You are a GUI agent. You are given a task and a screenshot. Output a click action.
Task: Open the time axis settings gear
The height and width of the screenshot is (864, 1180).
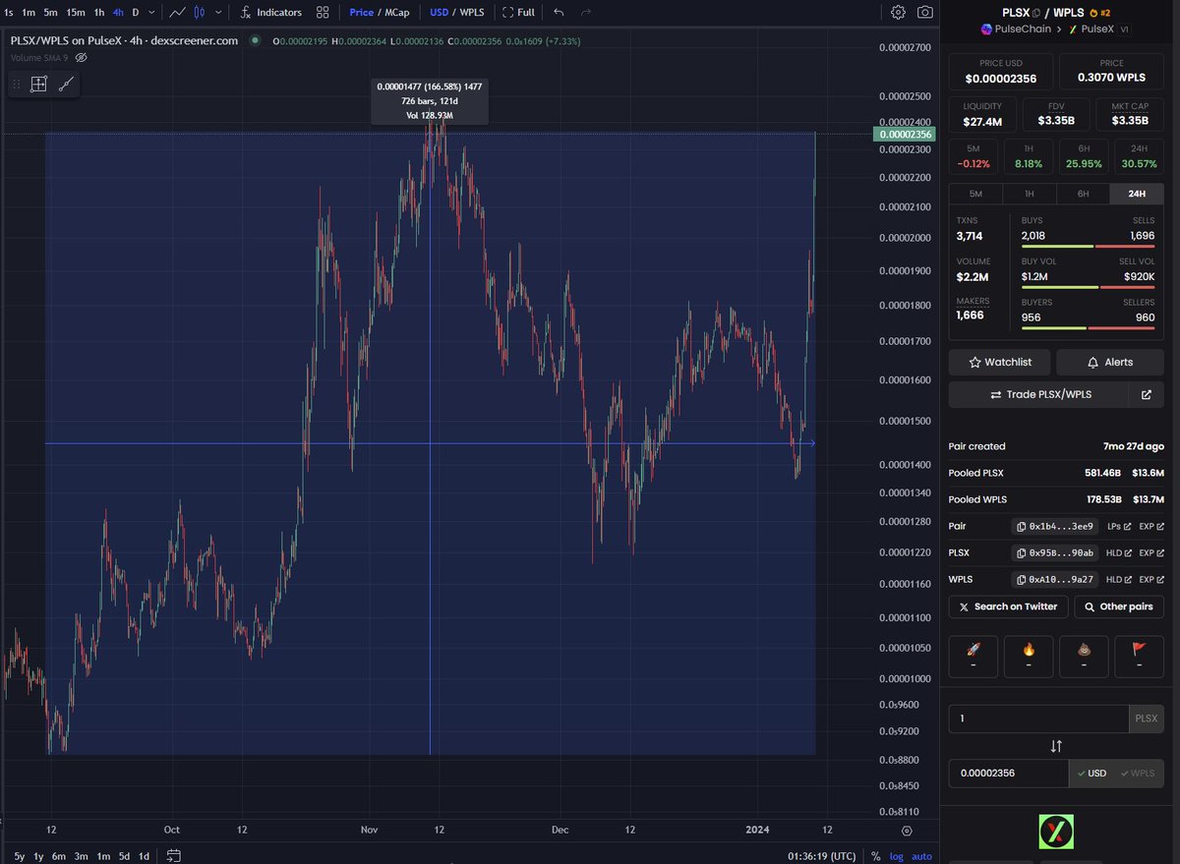[907, 831]
